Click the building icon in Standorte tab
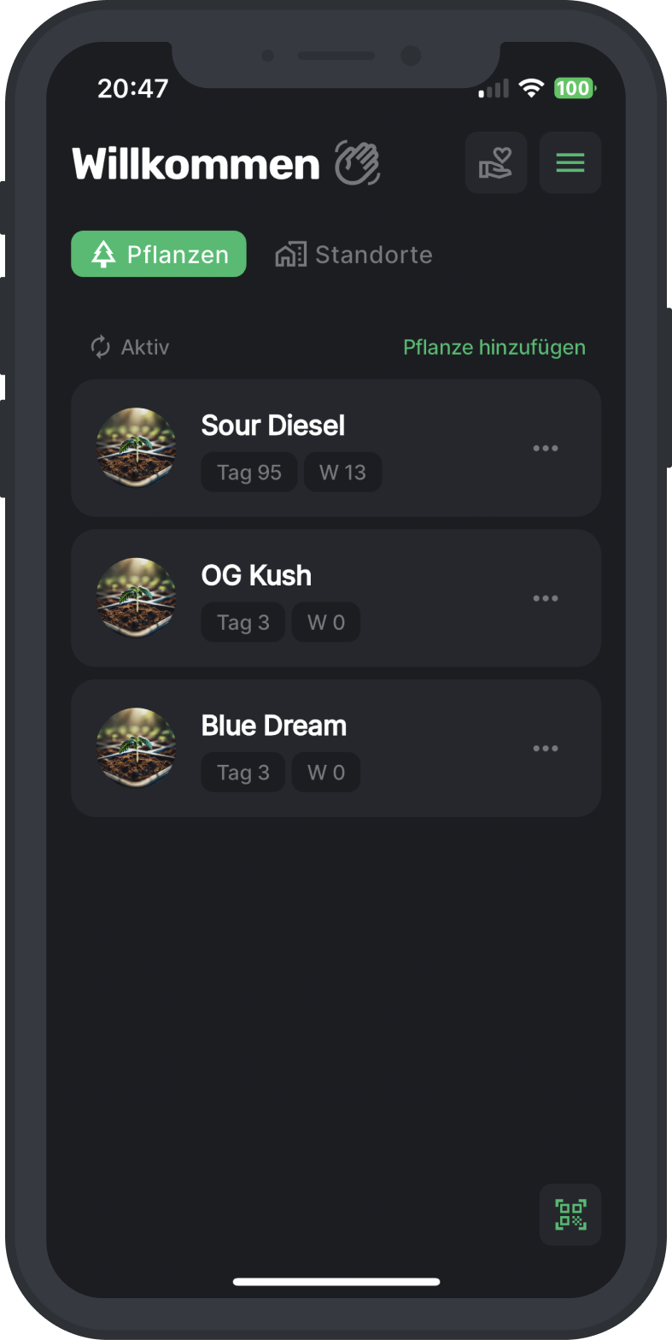 tap(290, 255)
